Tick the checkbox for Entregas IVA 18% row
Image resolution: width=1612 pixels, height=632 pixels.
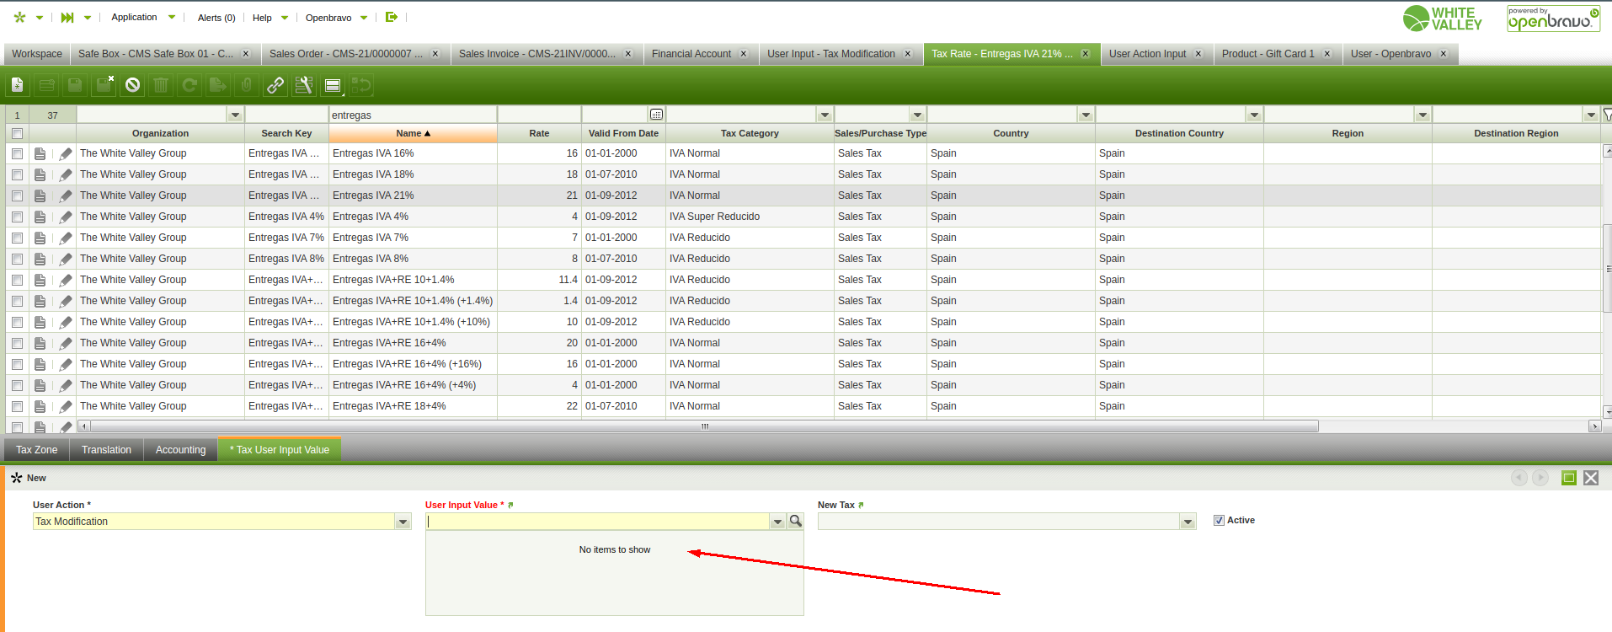click(x=17, y=174)
